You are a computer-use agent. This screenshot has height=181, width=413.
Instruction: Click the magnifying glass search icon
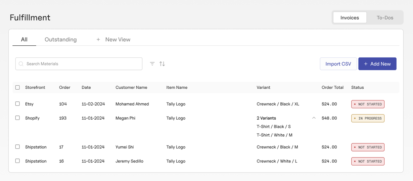[x=21, y=64]
